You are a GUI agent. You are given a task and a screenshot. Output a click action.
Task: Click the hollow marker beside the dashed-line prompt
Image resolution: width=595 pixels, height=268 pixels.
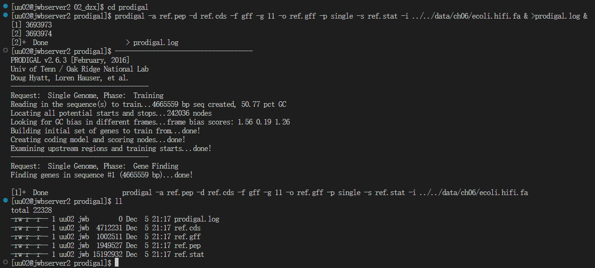pyautogui.click(x=5, y=51)
